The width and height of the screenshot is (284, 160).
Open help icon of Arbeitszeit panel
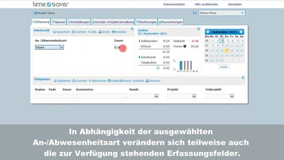pos(132,29)
